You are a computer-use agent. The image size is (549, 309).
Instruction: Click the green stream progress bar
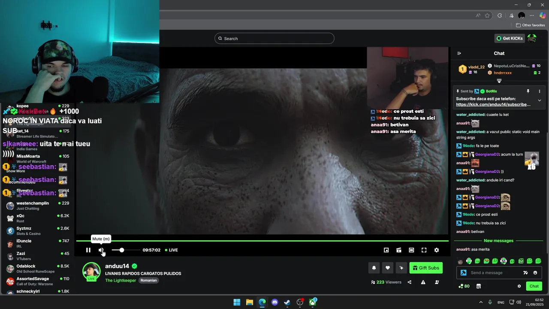tap(262, 241)
